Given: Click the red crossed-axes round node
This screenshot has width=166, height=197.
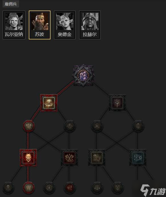Looking at the screenshot, I should point(28,126).
